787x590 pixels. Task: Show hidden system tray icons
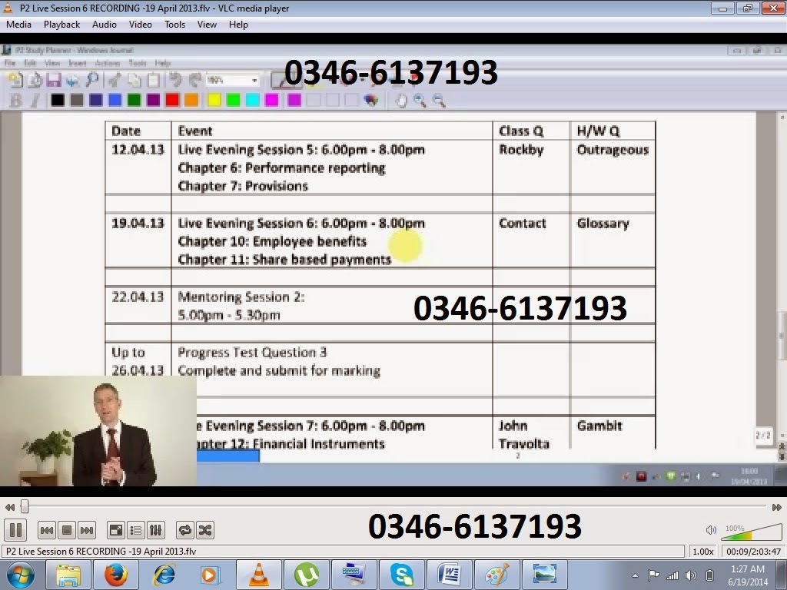(635, 575)
